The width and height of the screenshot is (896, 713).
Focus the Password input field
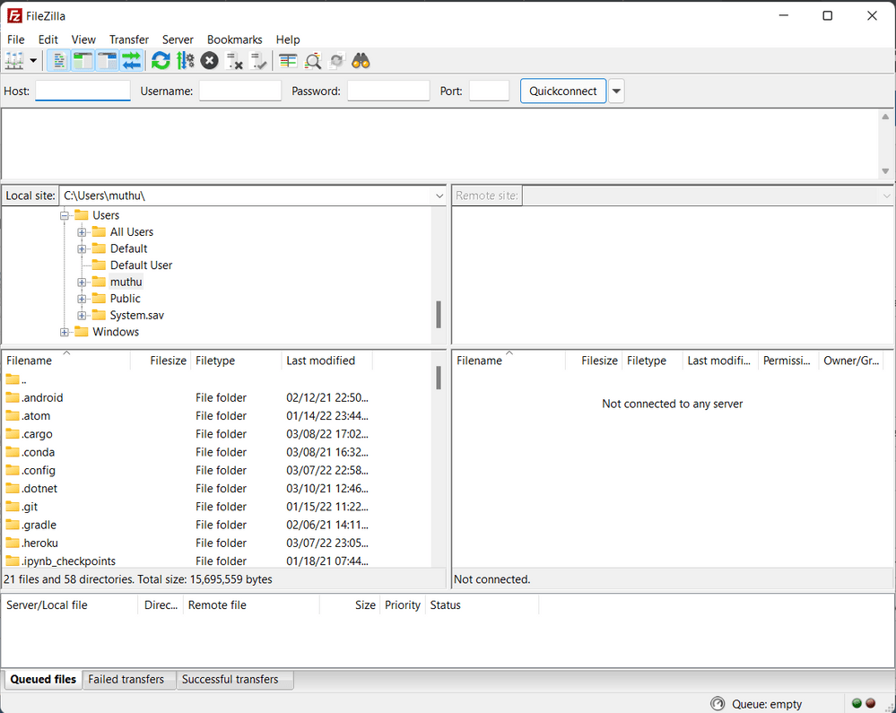[x=388, y=91]
